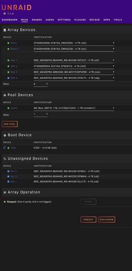This screenshot has height=271, width=132.
Task: Open the Plugins tab
Action: pyautogui.click(x=80, y=20)
